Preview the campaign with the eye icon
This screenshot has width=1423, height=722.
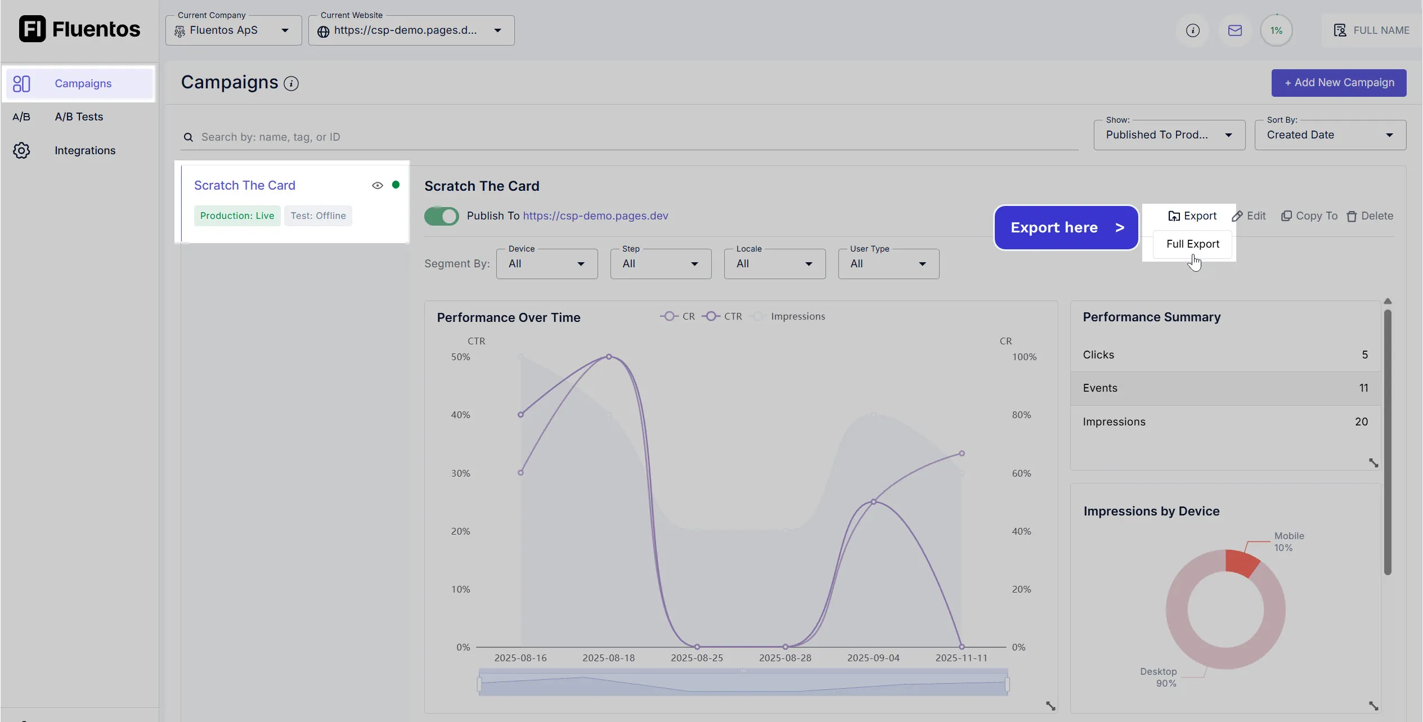tap(376, 185)
